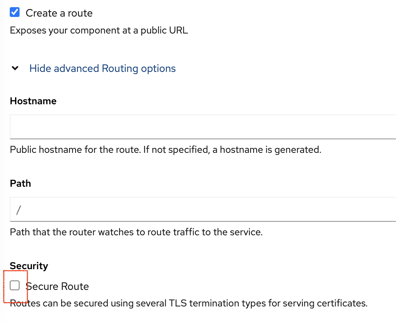Enable the Secure Route checkbox
396x323 pixels.
(15, 285)
